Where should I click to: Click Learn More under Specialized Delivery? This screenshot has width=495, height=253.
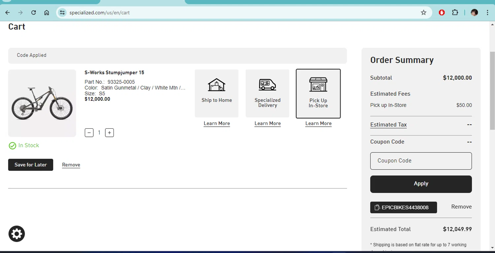click(268, 123)
